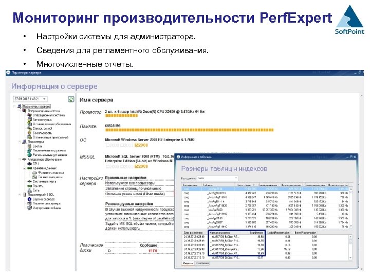This screenshot has width=370, height=278.
Task: Click the Оптимизация приложений icon
Action: pyautogui.click(x=29, y=137)
